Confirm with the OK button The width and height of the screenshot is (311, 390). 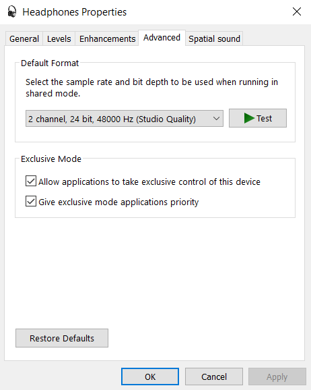coord(150,377)
